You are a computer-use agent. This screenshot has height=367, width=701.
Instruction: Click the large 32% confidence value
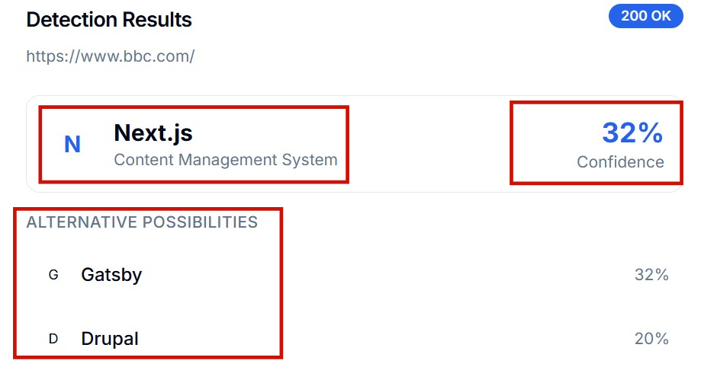632,133
